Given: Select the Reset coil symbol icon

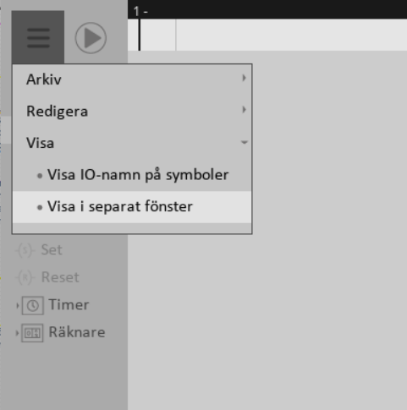Looking at the screenshot, I should [25, 277].
